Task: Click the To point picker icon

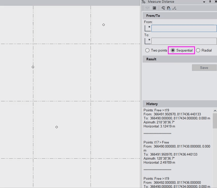Action: pos(147,41)
